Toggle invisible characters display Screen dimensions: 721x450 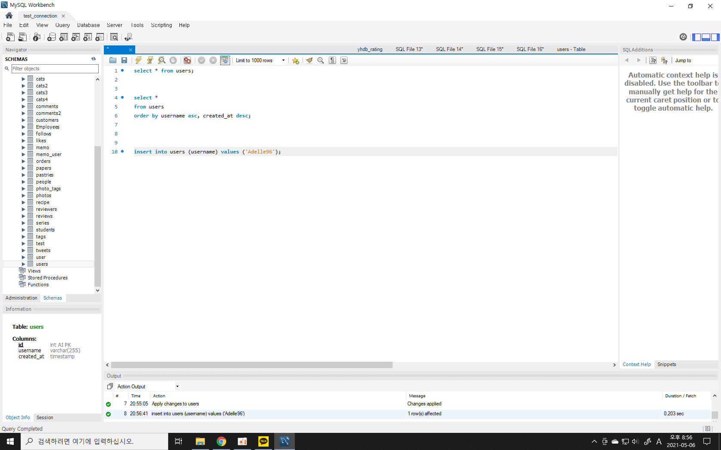pos(332,60)
